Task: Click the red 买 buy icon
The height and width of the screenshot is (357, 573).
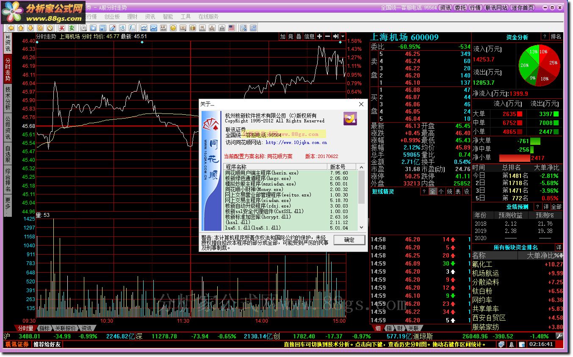Action: pos(62,28)
